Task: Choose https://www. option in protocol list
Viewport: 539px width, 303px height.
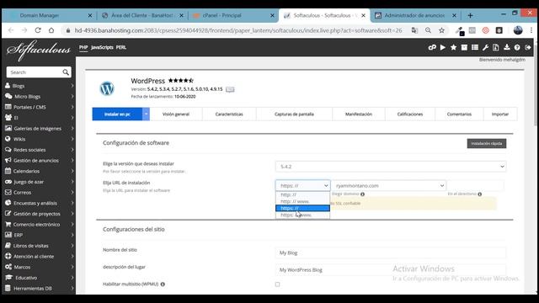Action: pyautogui.click(x=302, y=215)
